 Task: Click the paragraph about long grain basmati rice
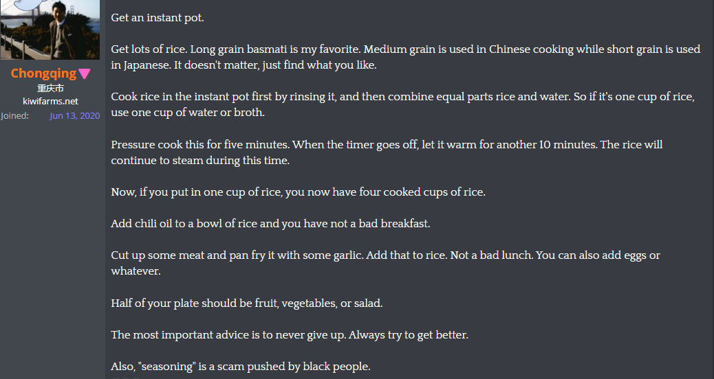pos(406,57)
